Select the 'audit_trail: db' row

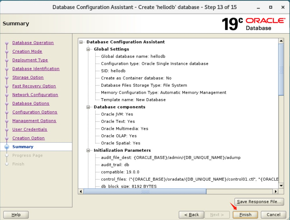[115, 165]
